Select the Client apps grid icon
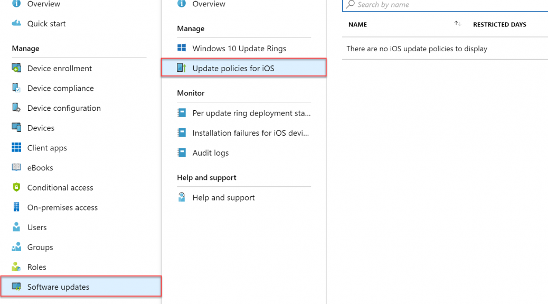The width and height of the screenshot is (548, 304). tap(16, 147)
